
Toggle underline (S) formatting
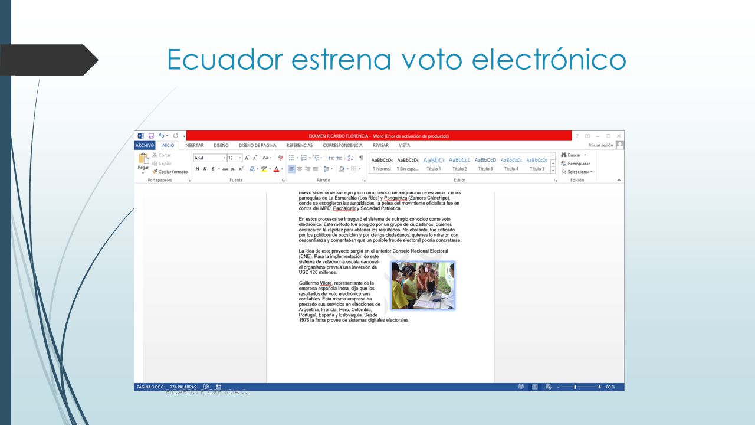click(x=213, y=169)
